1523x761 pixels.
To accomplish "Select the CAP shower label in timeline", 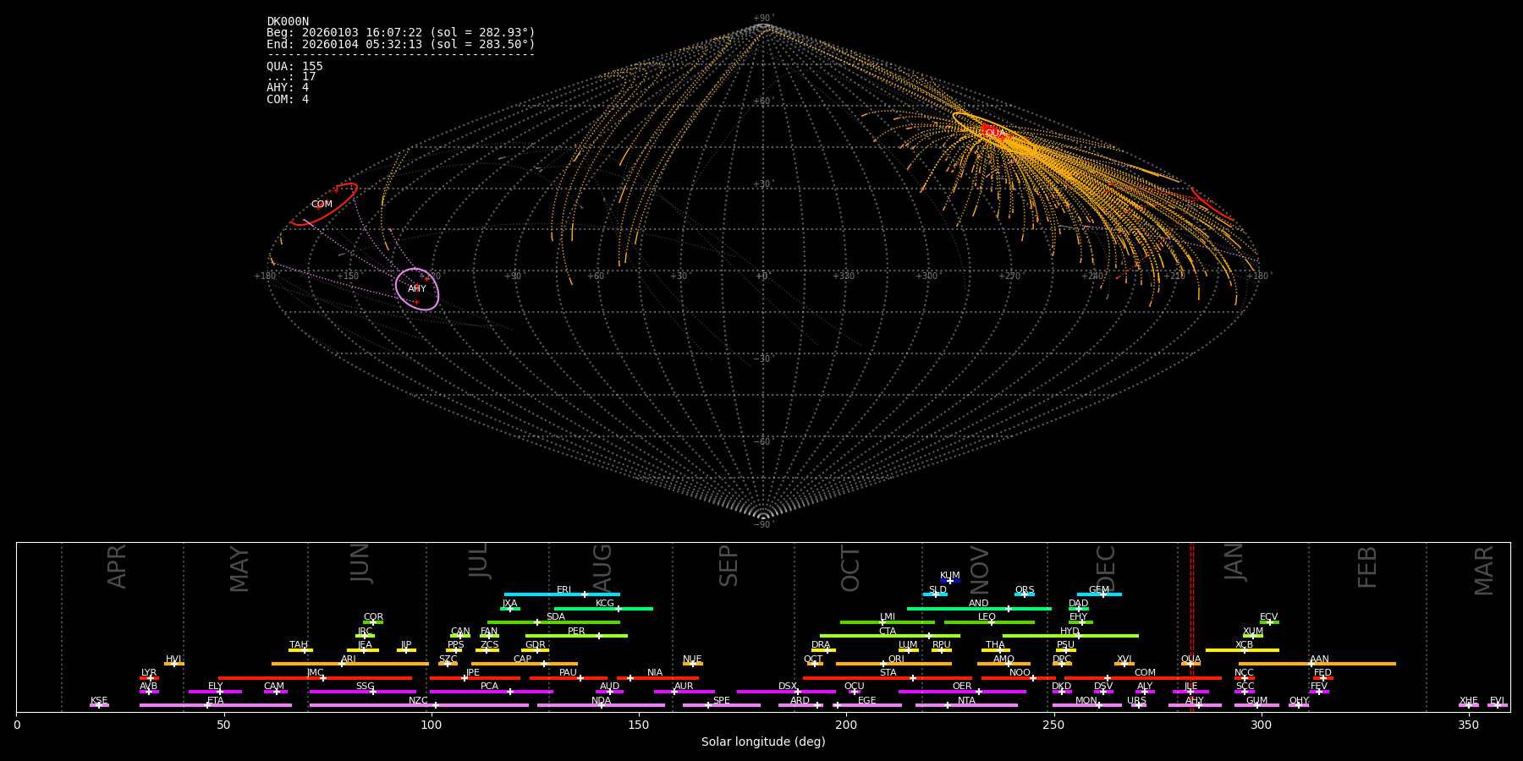I will pyautogui.click(x=523, y=660).
